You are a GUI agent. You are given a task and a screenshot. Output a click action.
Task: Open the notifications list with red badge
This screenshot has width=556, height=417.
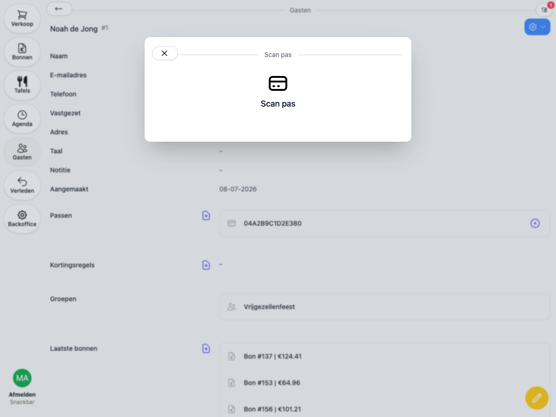pyautogui.click(x=544, y=9)
